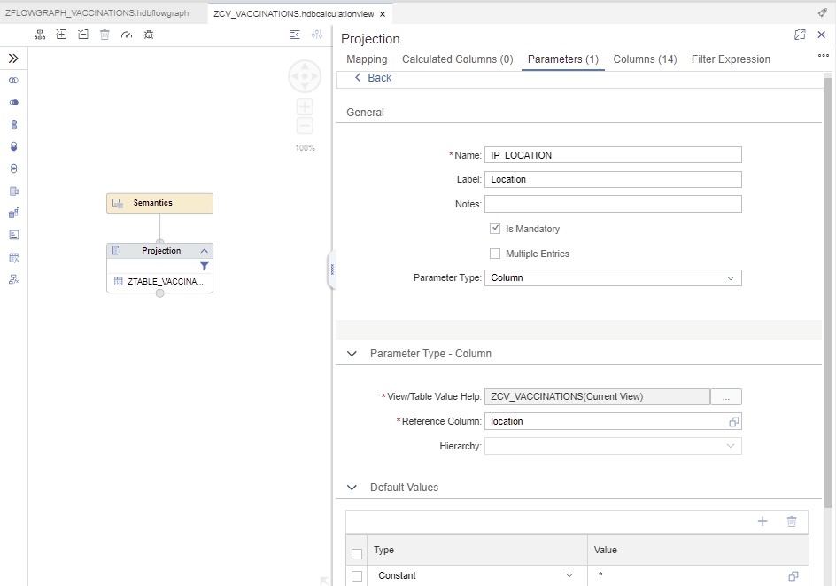Screen dimensions: 836x586
Task: Click the filter icon on Projection node
Action: coord(205,266)
